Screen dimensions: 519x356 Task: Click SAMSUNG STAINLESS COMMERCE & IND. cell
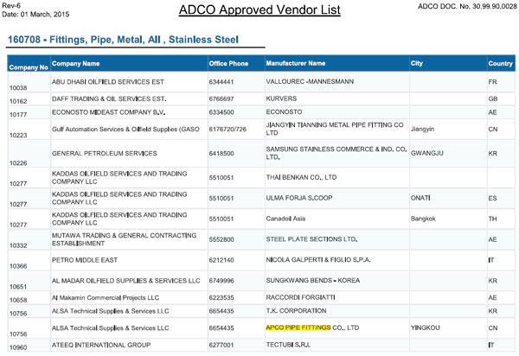[x=336, y=153]
